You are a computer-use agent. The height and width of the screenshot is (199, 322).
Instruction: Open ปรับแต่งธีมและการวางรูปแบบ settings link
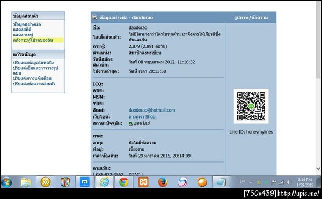[x=35, y=70]
